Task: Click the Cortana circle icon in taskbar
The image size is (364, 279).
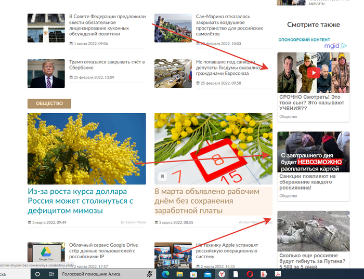Action: [37, 274]
